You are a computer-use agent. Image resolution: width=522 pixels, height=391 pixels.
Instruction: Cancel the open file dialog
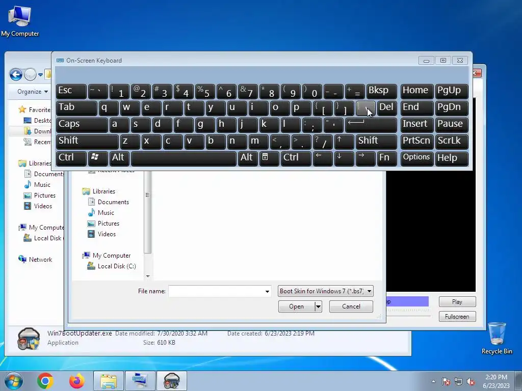tap(351, 306)
